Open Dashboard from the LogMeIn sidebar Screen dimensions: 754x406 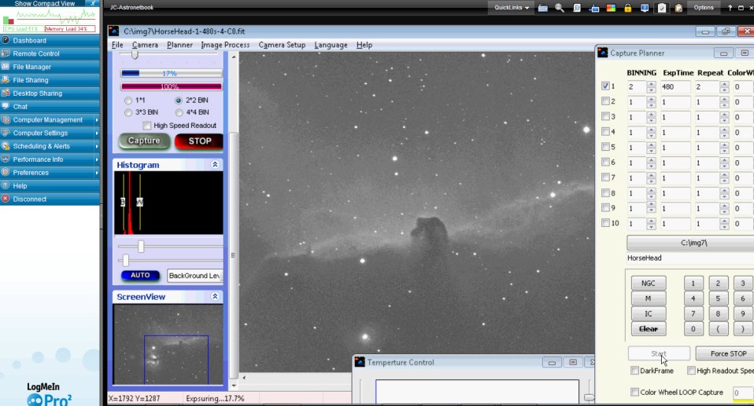point(30,40)
